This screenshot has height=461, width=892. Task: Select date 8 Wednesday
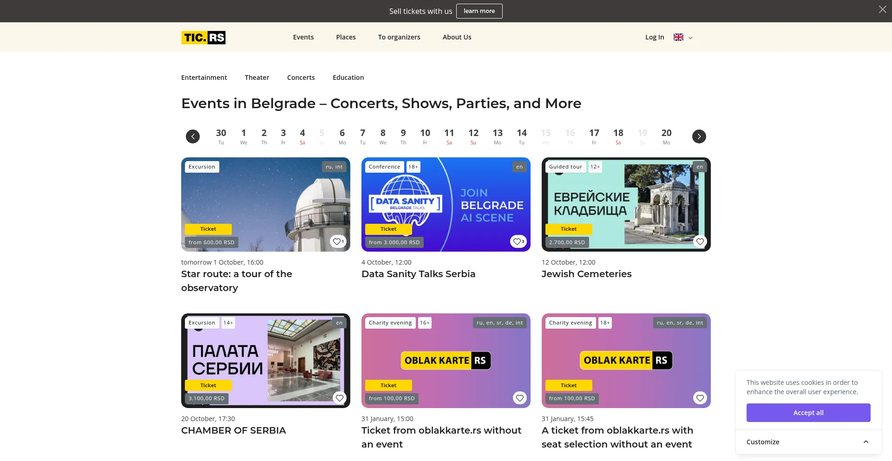pyautogui.click(x=383, y=136)
